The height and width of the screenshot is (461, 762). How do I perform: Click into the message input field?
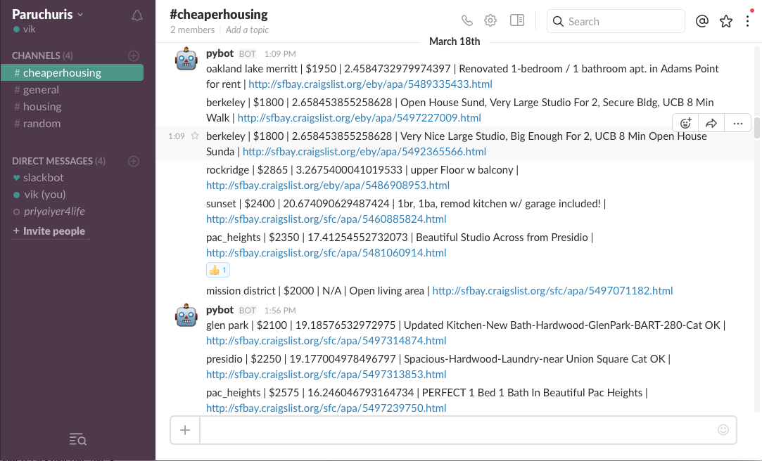click(457, 429)
